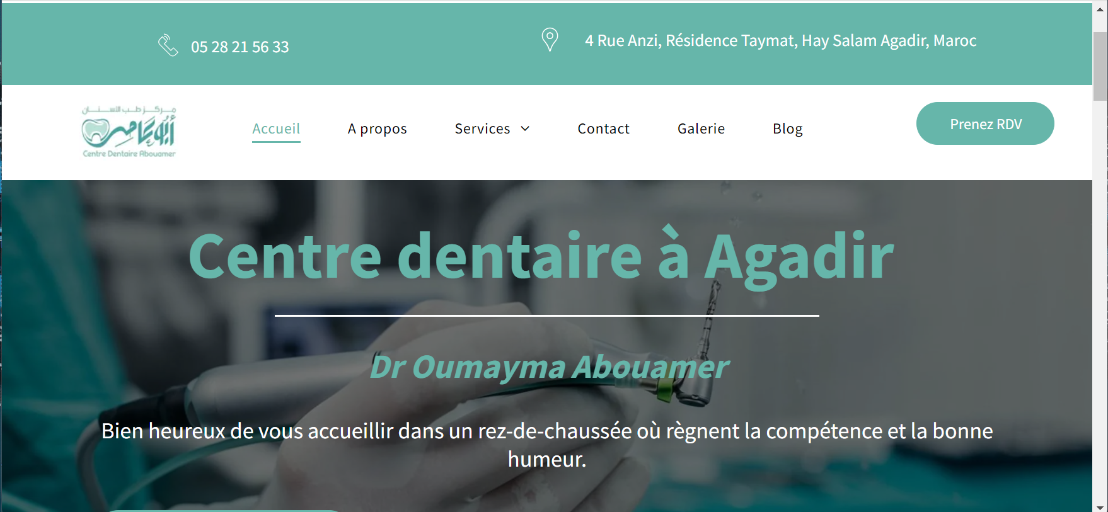Click the Prenez RDV button
This screenshot has width=1108, height=512.
985,123
